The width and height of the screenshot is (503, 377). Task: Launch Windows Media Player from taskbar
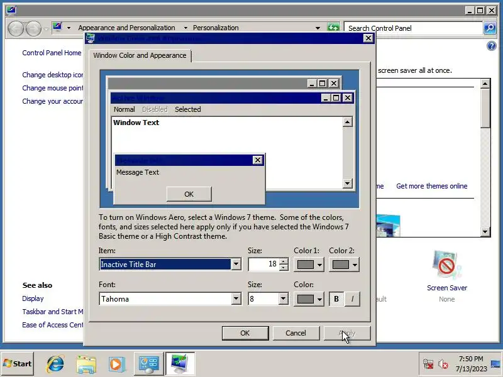point(116,364)
